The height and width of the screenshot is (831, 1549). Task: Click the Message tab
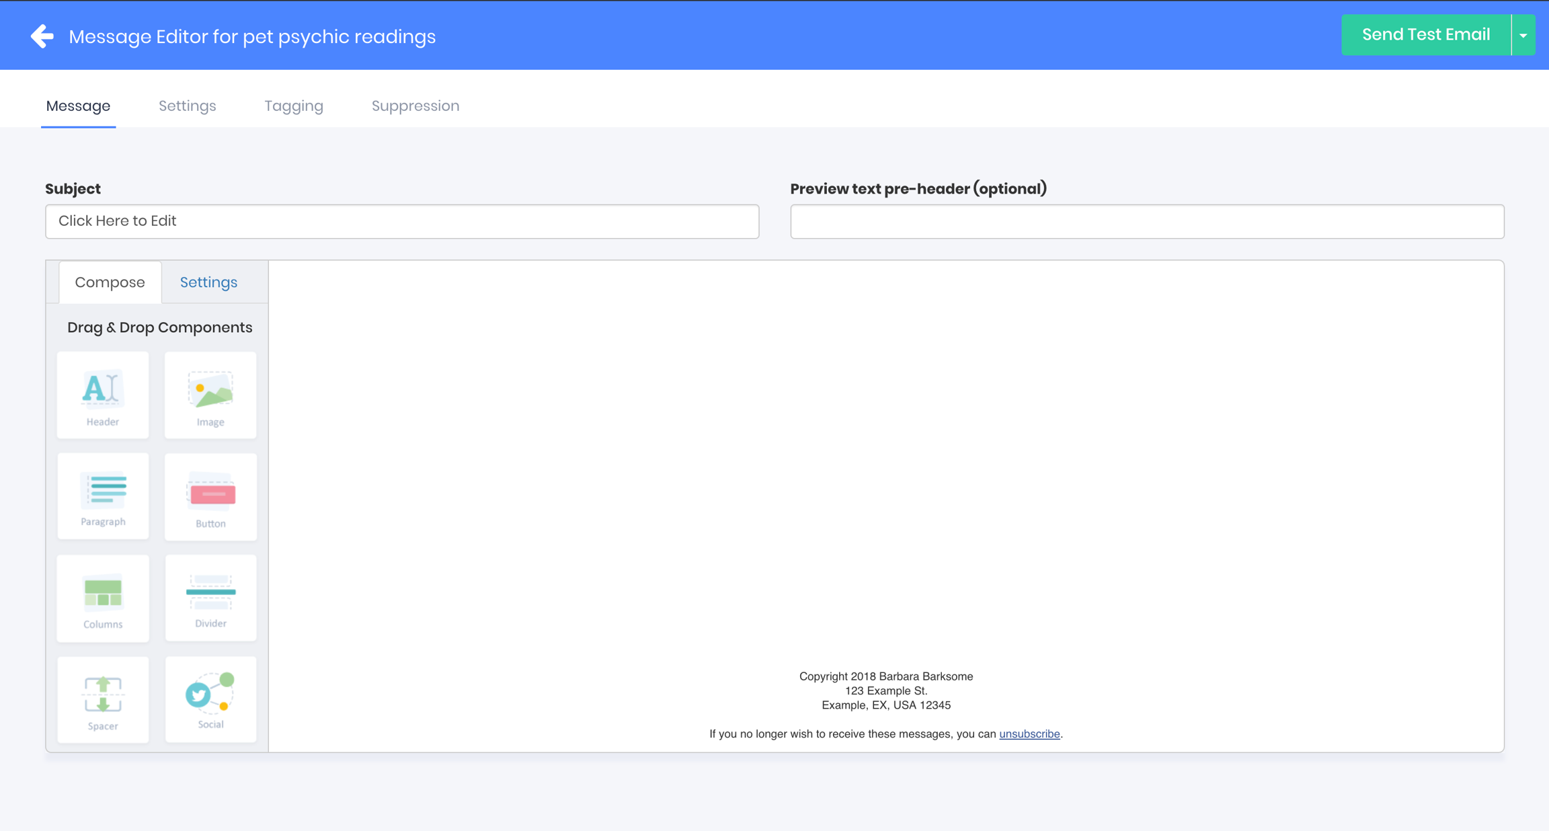pyautogui.click(x=78, y=106)
